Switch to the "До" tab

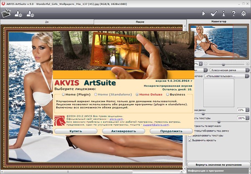click(x=47, y=21)
